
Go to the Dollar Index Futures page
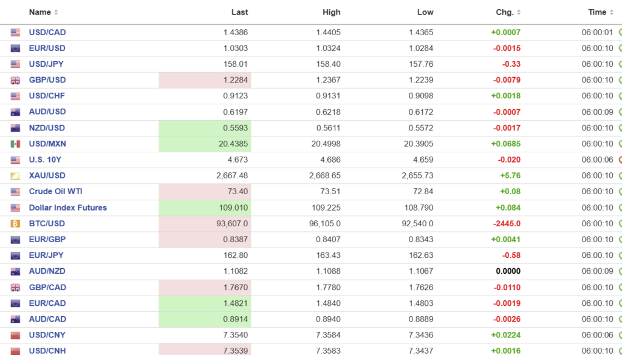click(x=67, y=208)
